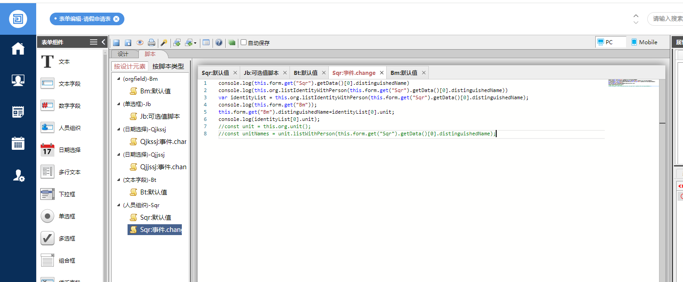This screenshot has width=683, height=282.
Task: Close the Bm:默认值 editor tab
Action: point(423,73)
